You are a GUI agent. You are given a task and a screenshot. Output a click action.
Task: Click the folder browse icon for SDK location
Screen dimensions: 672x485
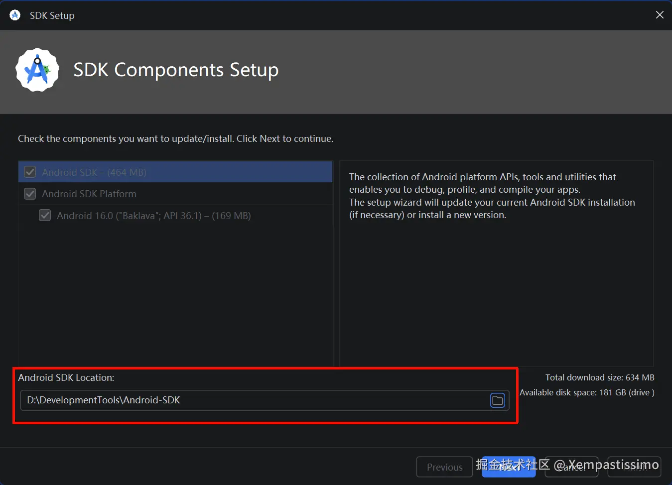click(498, 400)
